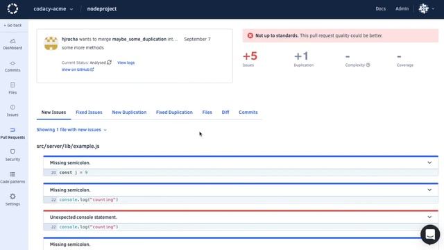This screenshot has width=444, height=250.
Task: Open the View on GitHub link
Action: (78, 69)
